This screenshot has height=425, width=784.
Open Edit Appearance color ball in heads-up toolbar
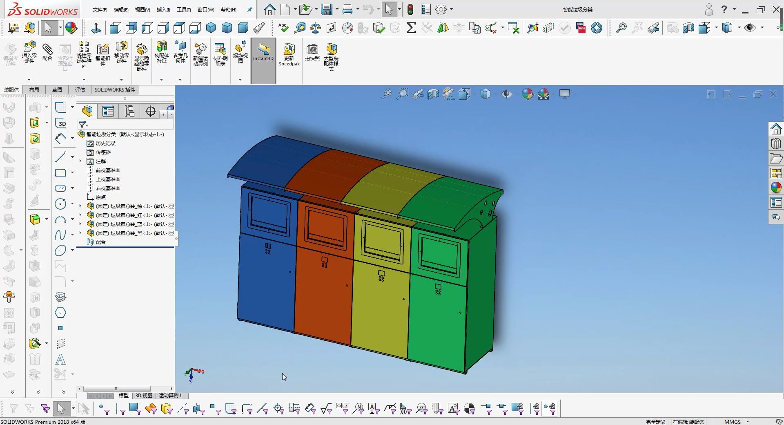click(528, 94)
